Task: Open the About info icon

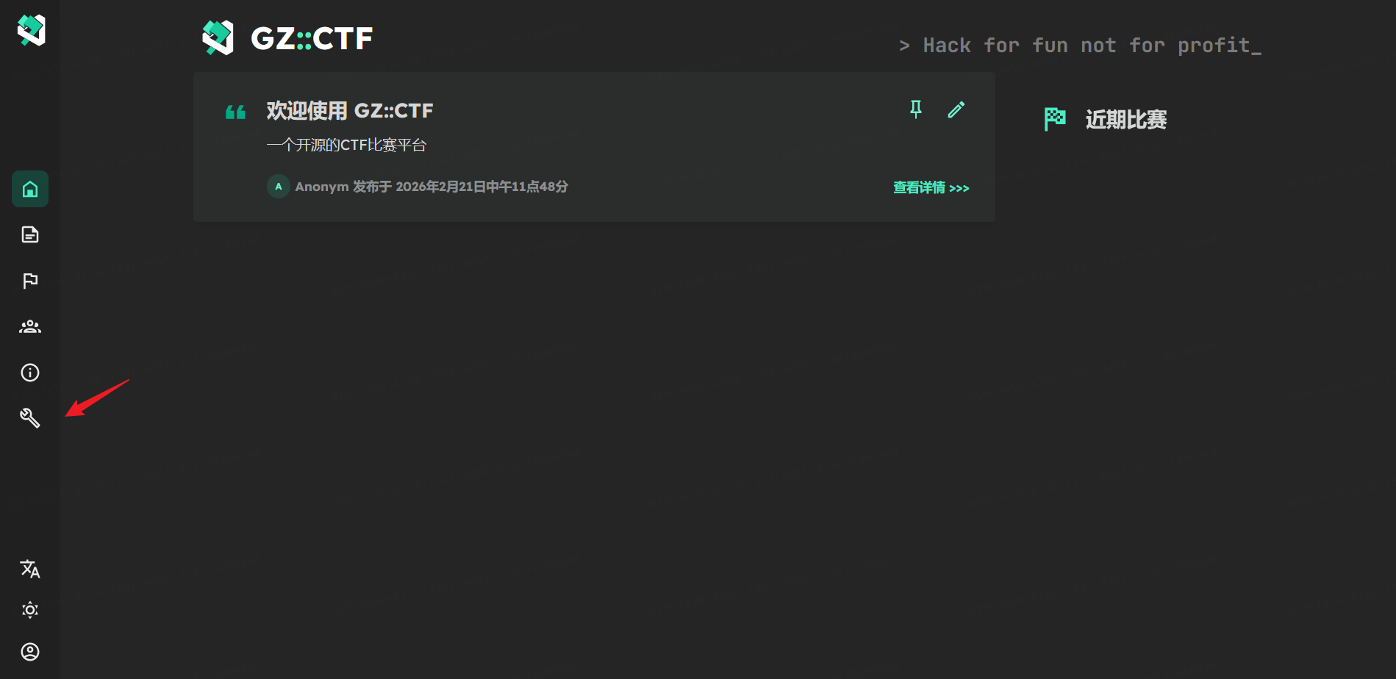Action: (x=30, y=373)
